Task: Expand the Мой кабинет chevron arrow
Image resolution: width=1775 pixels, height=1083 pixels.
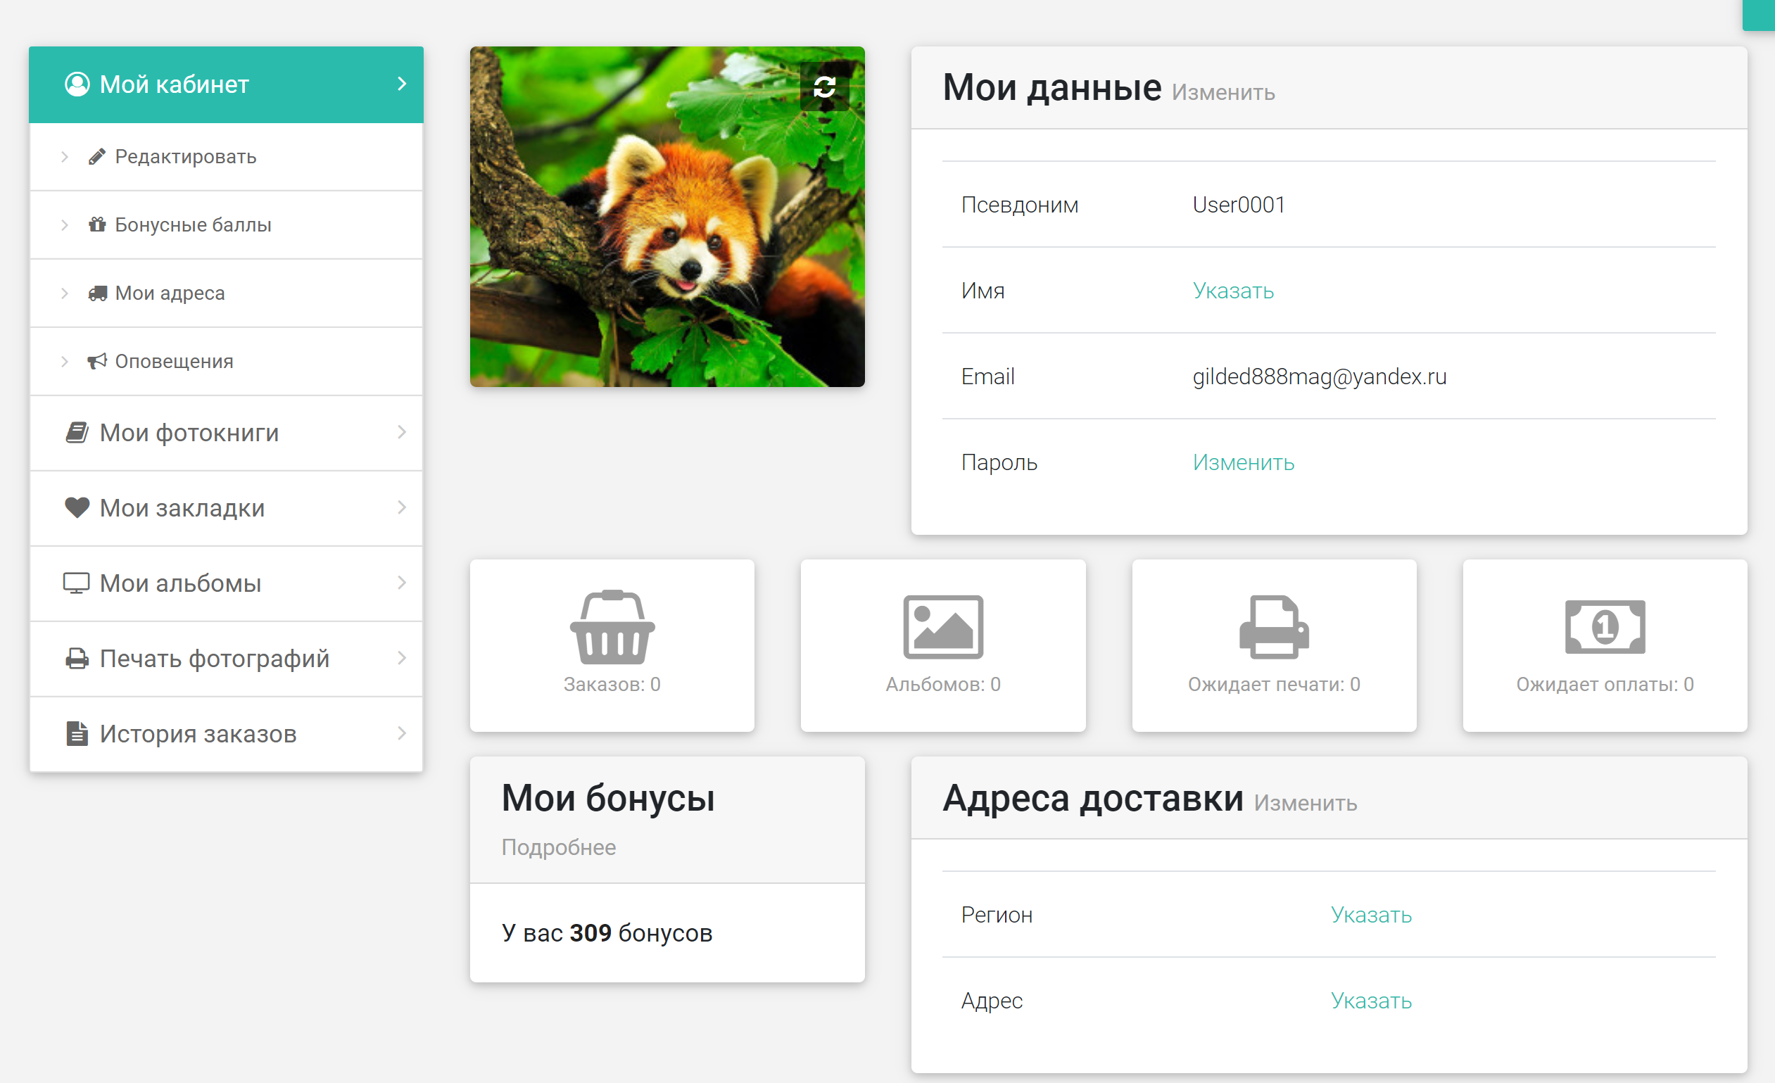Action: pos(402,84)
